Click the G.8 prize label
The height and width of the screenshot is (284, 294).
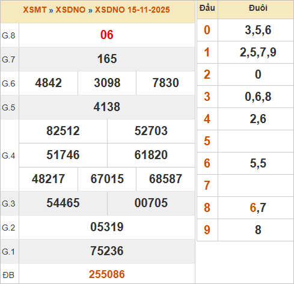[x=8, y=35]
